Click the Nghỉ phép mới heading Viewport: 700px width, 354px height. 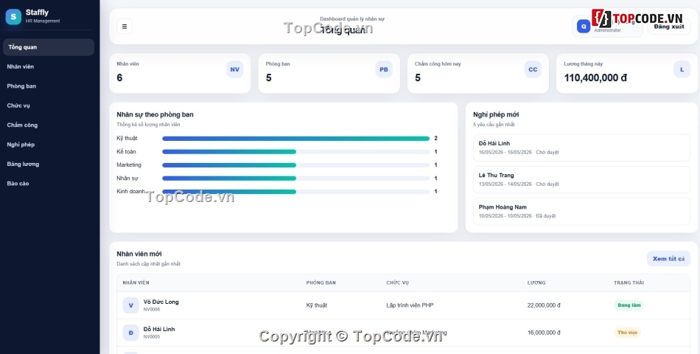point(496,114)
